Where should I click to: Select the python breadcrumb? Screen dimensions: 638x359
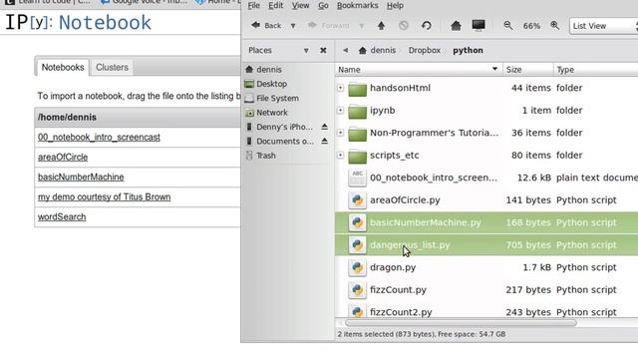[468, 50]
